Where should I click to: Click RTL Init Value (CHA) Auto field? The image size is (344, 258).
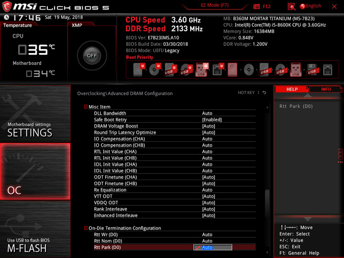pyautogui.click(x=207, y=151)
